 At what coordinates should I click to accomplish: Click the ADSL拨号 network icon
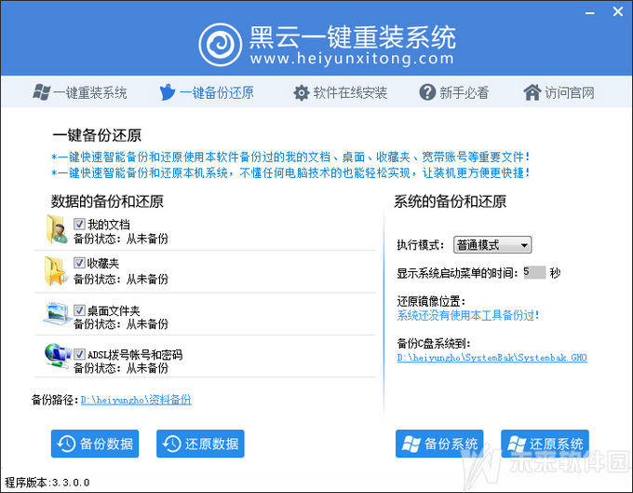click(56, 356)
